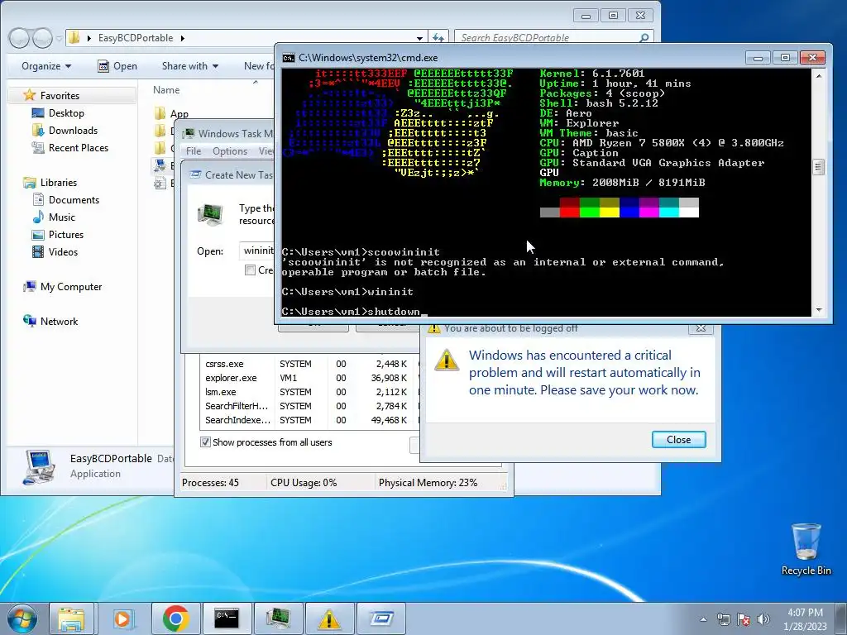This screenshot has width=847, height=635.
Task: Click the Physical Memory: 23% status entry
Action: click(x=428, y=483)
